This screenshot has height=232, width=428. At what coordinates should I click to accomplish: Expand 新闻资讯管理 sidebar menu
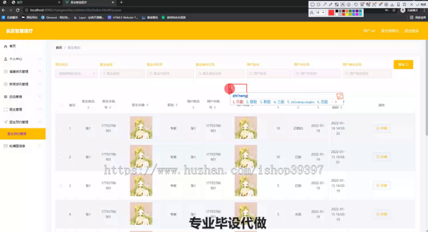point(23,84)
